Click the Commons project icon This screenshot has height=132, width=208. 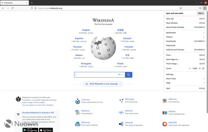click(78, 101)
